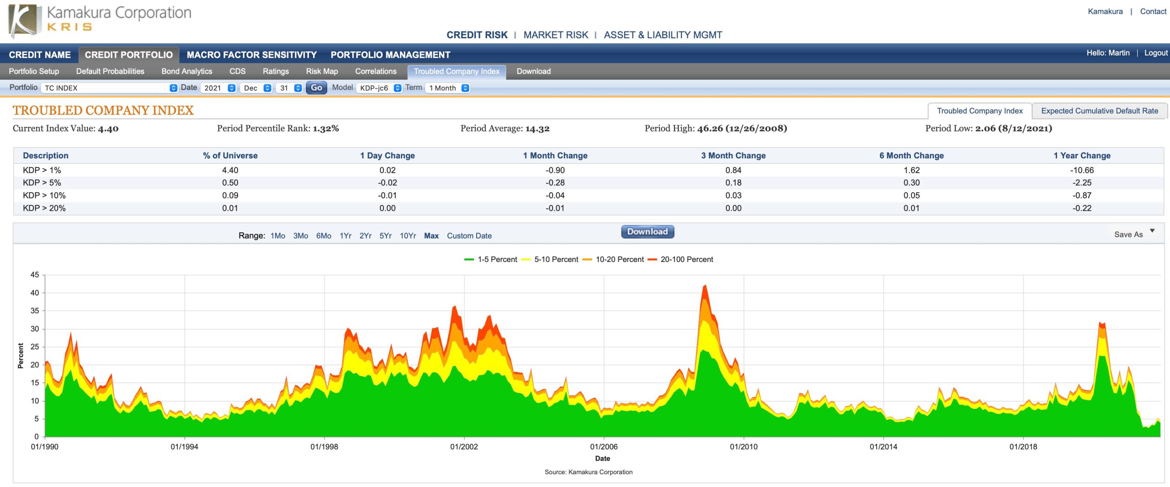Viewport: 1170px width, 487px height.
Task: Expand the Save As arrow menu
Action: coord(1152,231)
